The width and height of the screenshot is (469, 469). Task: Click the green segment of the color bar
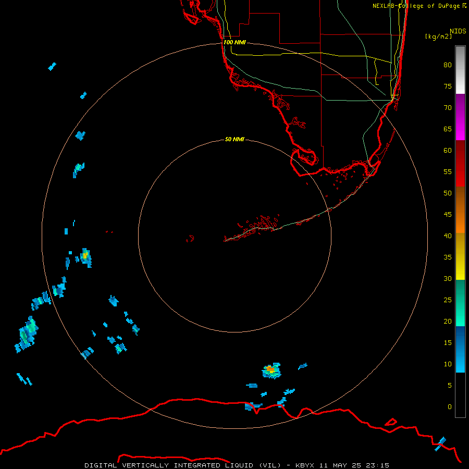pyautogui.click(x=460, y=303)
